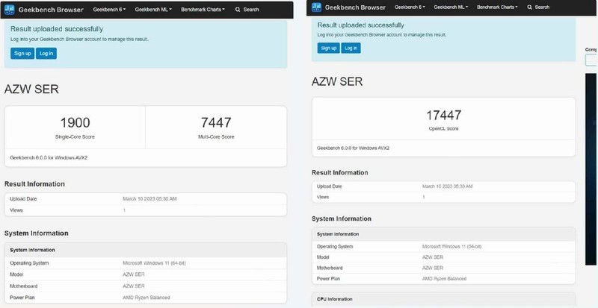
Task: Open Geekbench 6 dropdown in left window
Action: point(109,10)
